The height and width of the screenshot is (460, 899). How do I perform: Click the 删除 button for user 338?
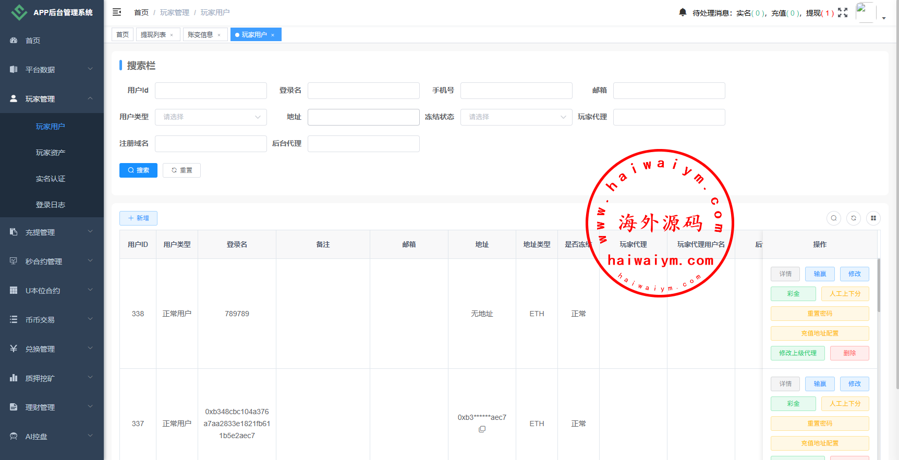click(849, 353)
